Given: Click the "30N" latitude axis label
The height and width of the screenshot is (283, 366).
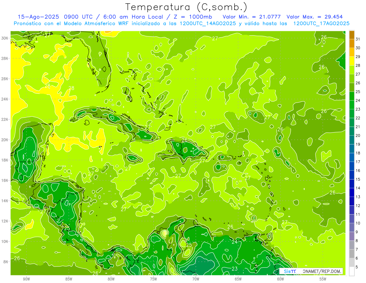Looking at the screenshot, I should pos(5,38).
